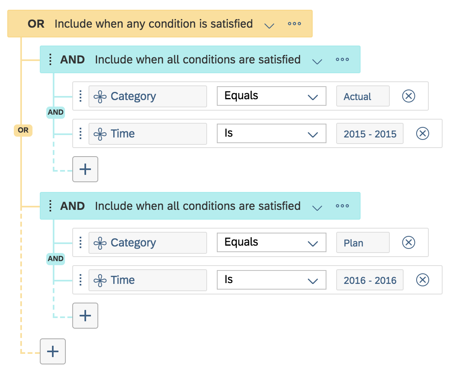471x375 pixels.
Task: Open more options for second AND group
Action: (x=342, y=206)
